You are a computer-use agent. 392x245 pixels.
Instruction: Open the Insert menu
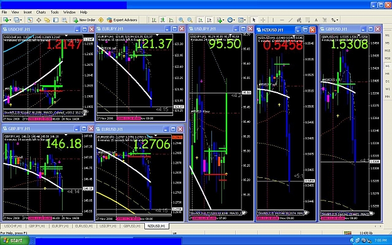point(28,12)
